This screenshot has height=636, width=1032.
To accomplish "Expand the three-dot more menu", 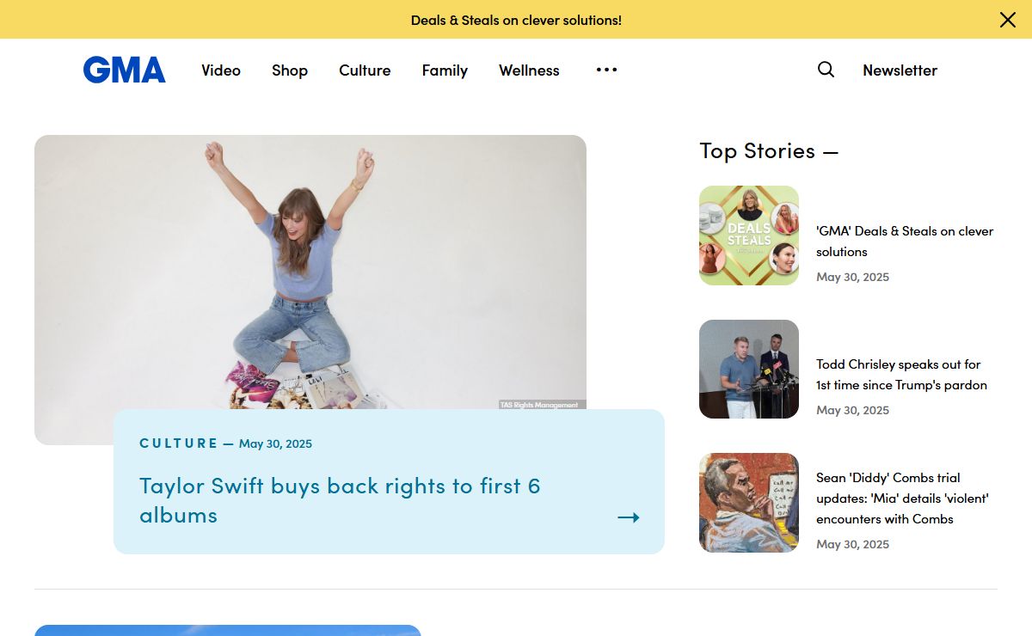I will pyautogui.click(x=606, y=70).
